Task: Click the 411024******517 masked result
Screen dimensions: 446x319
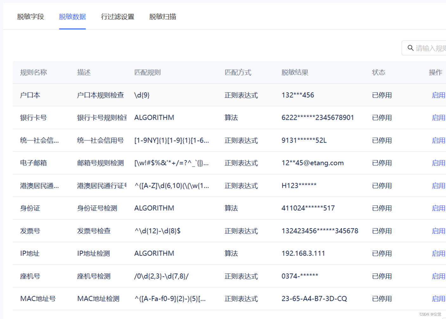Action: point(308,208)
